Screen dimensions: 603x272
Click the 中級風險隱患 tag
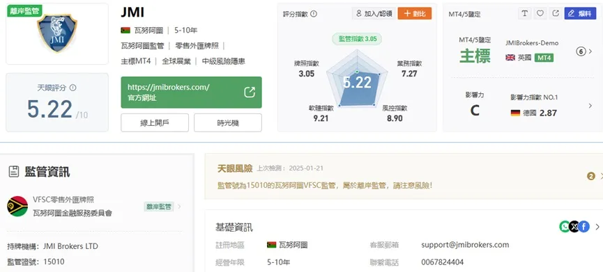pyautogui.click(x=224, y=61)
